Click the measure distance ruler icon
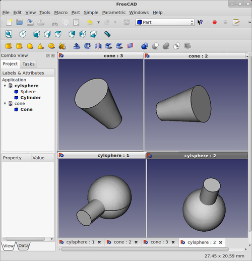 click(107, 34)
